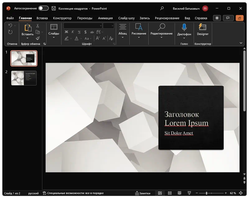This screenshot has width=249, height=198.
Task: Click the Undo arrow icon
Action: pyautogui.click(x=10, y=26)
